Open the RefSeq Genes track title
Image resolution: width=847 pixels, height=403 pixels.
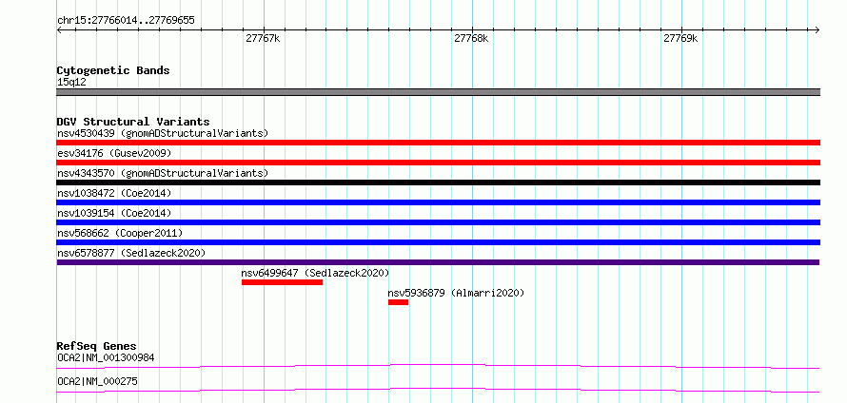point(97,346)
